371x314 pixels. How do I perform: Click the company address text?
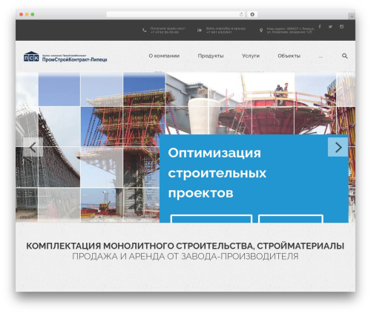click(x=291, y=30)
